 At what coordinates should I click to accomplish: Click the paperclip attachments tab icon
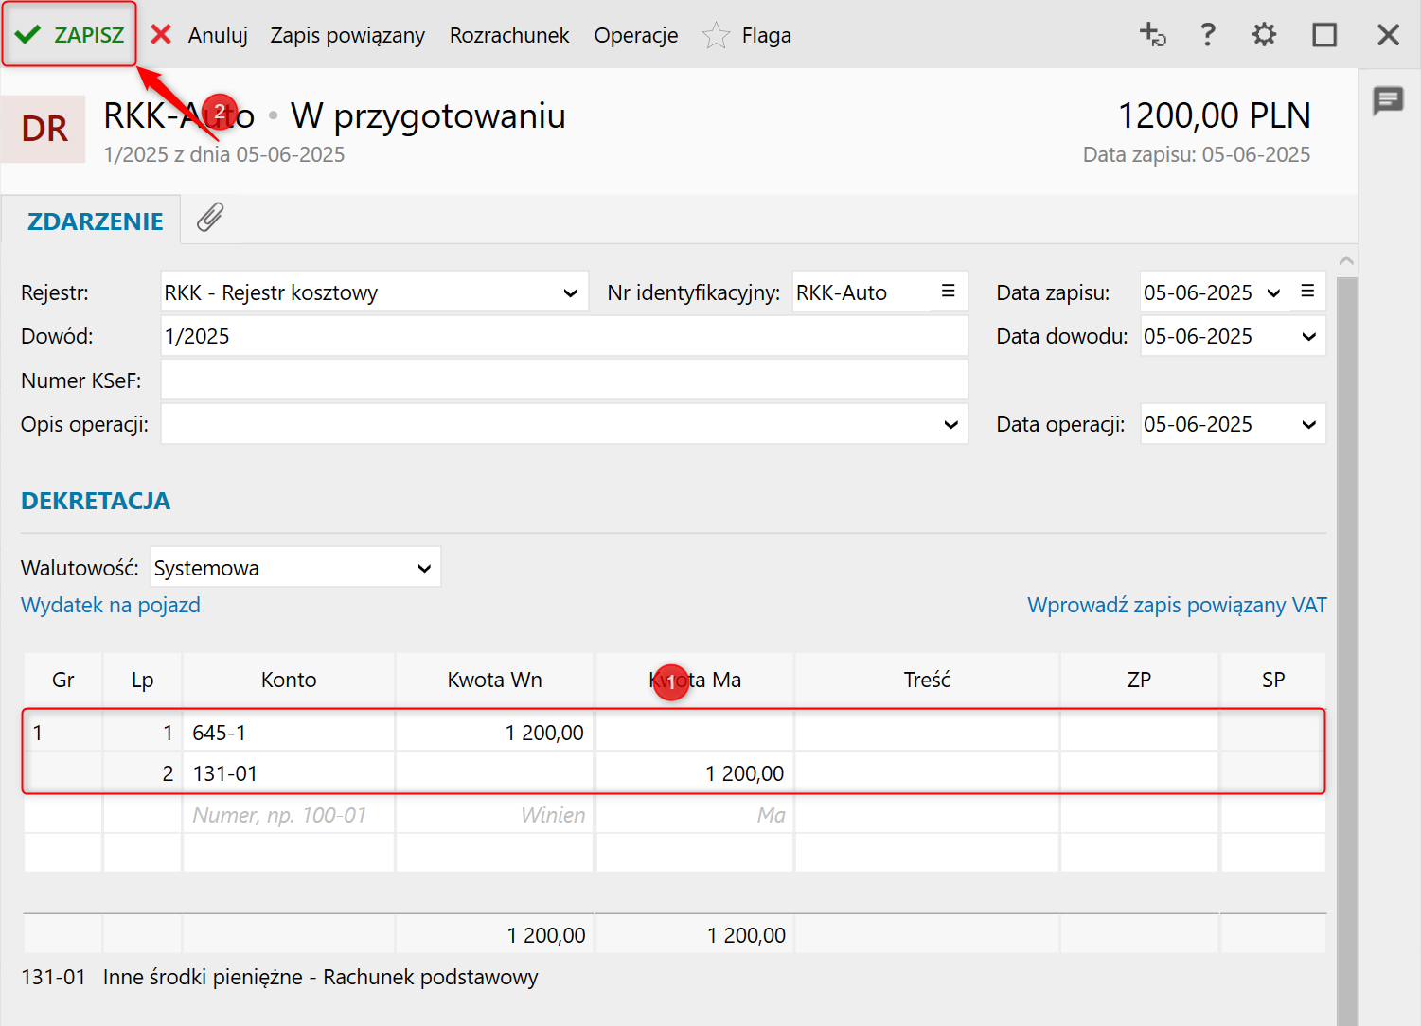(x=210, y=218)
